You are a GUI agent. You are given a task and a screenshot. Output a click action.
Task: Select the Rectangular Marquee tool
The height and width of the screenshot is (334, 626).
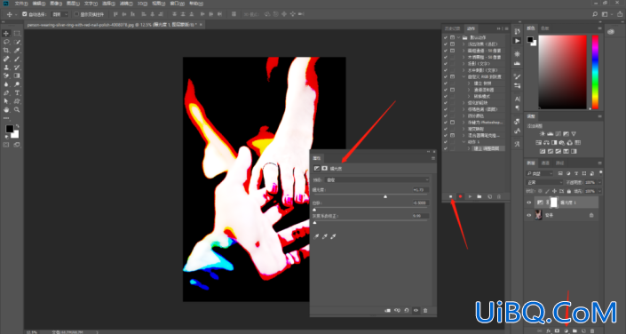(17, 33)
